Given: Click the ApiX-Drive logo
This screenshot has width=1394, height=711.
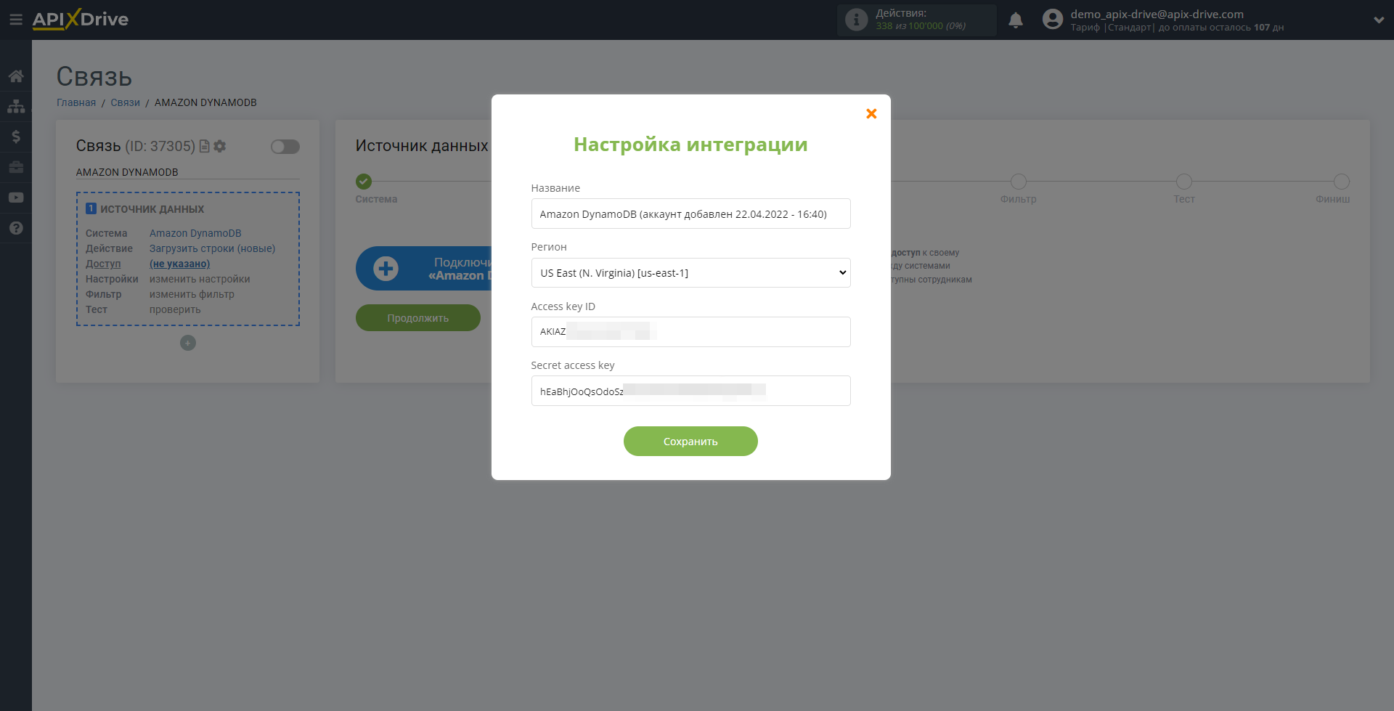Looking at the screenshot, I should [x=81, y=20].
